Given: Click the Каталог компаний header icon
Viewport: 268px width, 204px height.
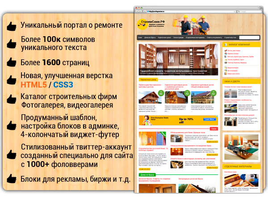Looking at the screenshot, I should [226, 45].
